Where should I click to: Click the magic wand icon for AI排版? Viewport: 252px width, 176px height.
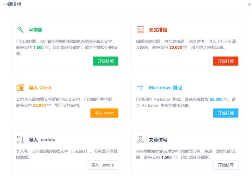20,30
